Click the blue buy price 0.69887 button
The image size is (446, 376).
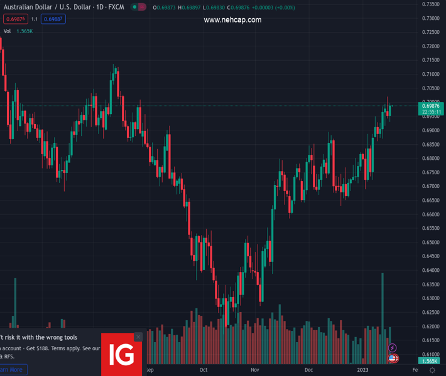point(53,19)
